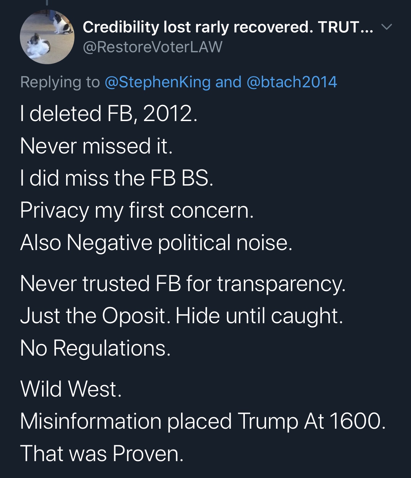
Task: Click the word 'and' between the mentions
Action: pos(228,82)
